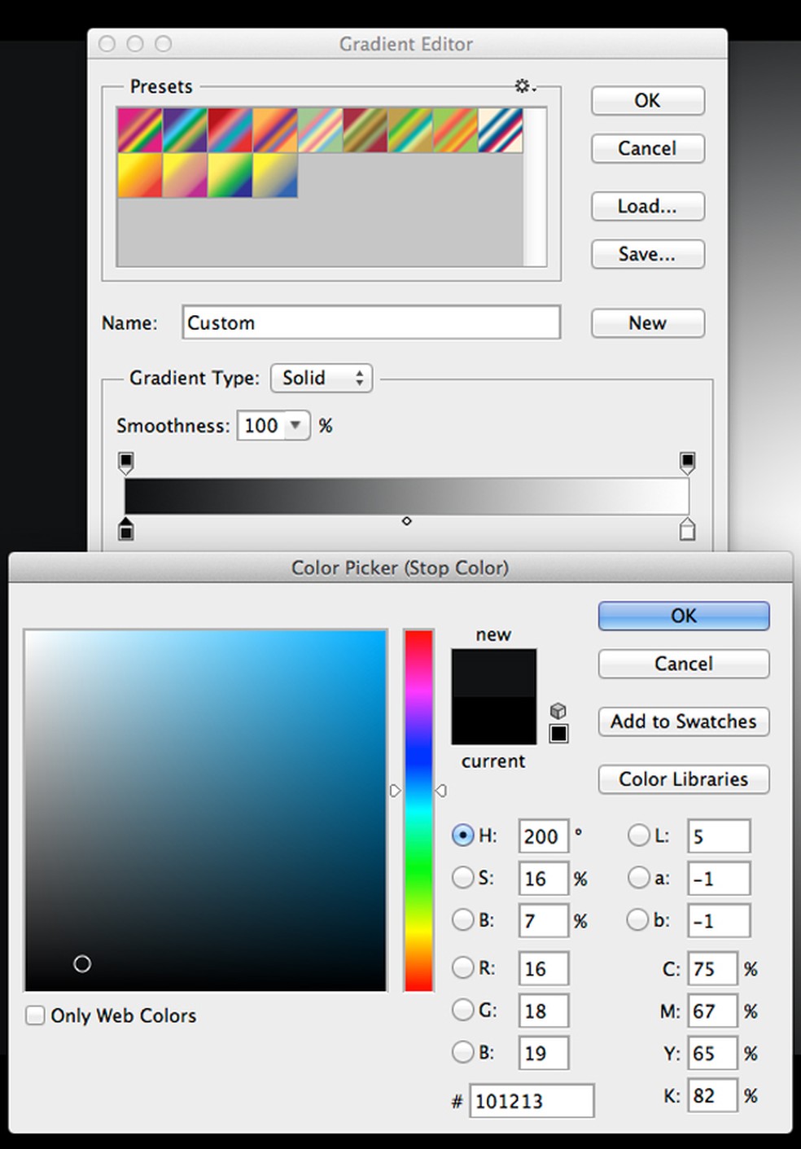Click the presets gear menu icon

click(x=523, y=86)
